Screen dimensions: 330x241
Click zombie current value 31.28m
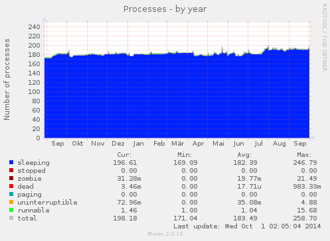129,179
